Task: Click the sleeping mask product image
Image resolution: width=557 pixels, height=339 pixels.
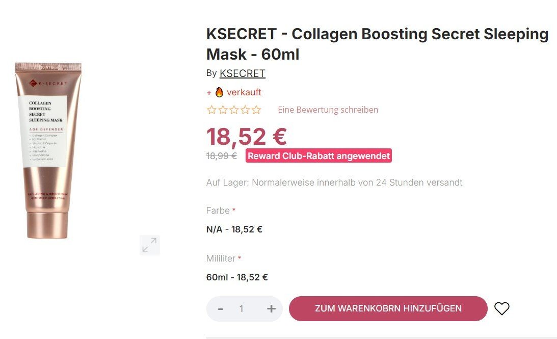Action: click(x=48, y=150)
